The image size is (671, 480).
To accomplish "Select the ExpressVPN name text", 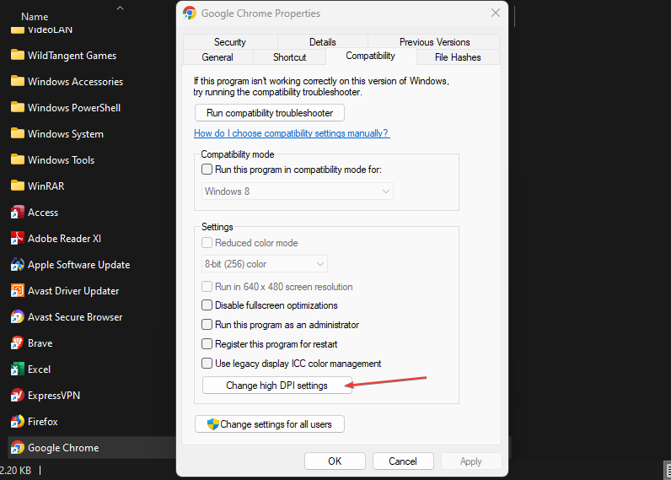I will point(54,395).
